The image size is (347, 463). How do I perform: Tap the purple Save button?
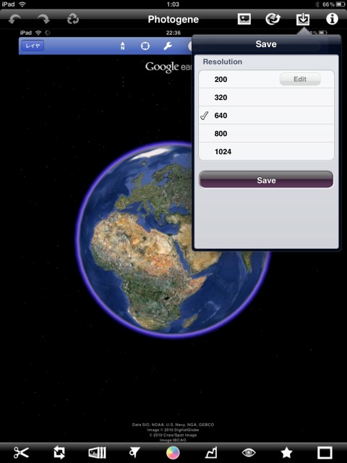[x=266, y=180]
